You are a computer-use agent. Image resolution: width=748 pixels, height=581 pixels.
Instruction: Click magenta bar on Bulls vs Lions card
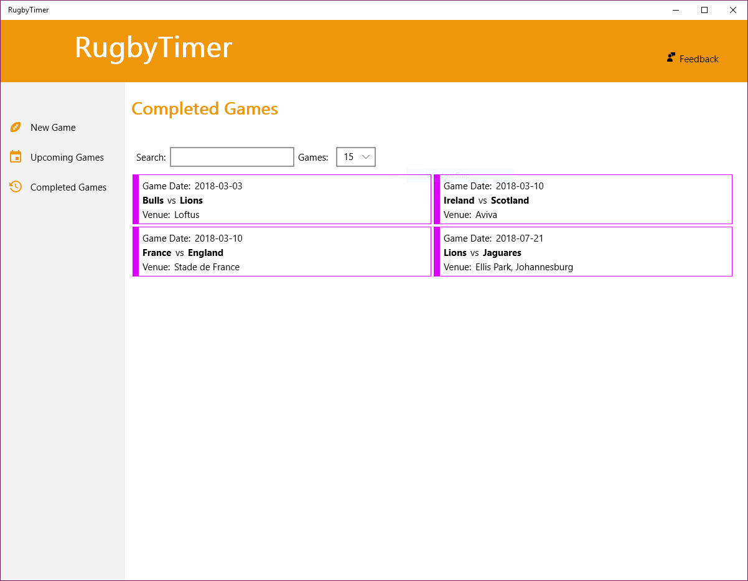(136, 199)
